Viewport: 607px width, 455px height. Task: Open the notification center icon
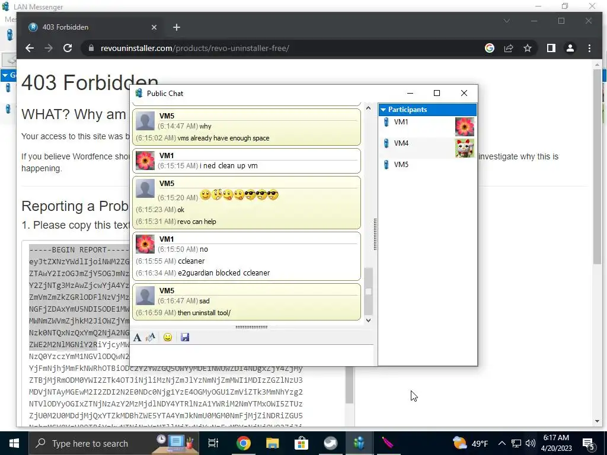coord(589,443)
